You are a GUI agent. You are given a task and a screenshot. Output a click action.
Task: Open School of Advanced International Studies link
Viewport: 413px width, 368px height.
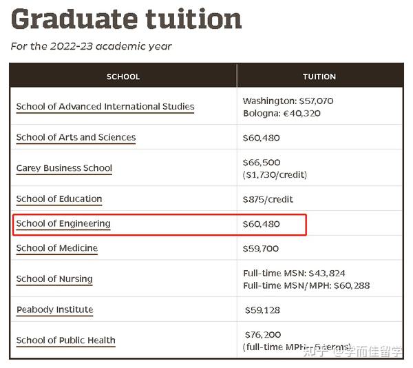pyautogui.click(x=105, y=107)
